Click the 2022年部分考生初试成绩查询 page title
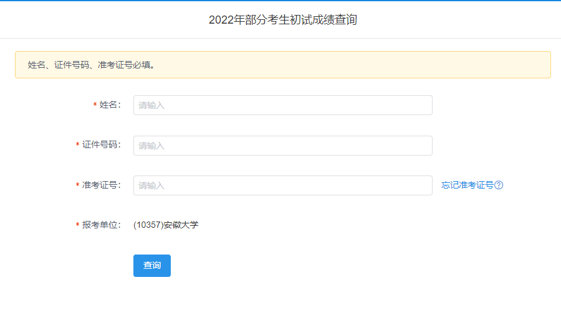 [x=282, y=20]
